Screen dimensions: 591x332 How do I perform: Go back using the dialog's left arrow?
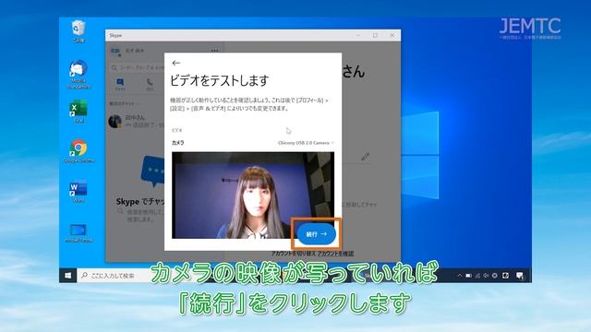click(x=176, y=63)
